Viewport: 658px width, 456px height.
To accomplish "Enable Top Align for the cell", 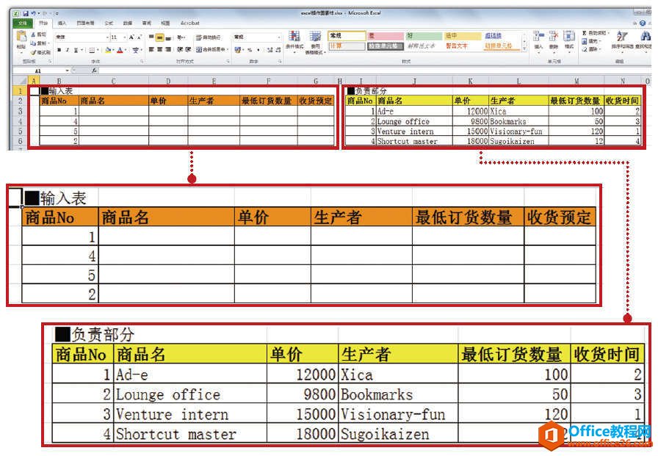I will pos(151,37).
